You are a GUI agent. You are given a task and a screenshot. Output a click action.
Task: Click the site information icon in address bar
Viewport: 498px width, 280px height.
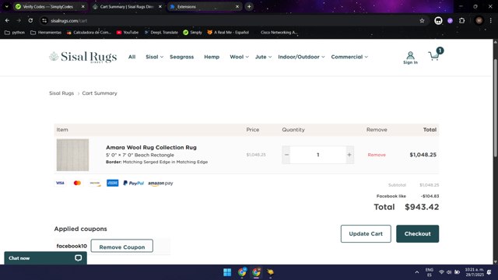pyautogui.click(x=44, y=21)
